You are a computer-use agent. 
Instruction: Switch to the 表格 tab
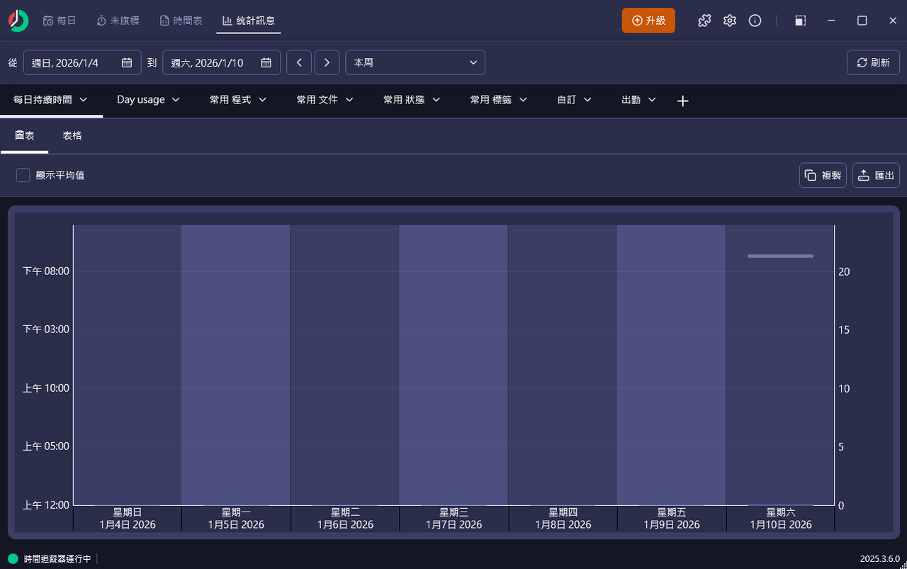point(72,135)
